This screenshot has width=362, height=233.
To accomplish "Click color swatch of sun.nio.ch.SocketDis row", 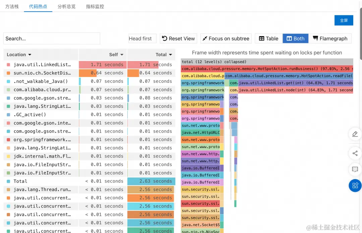I will [8, 73].
